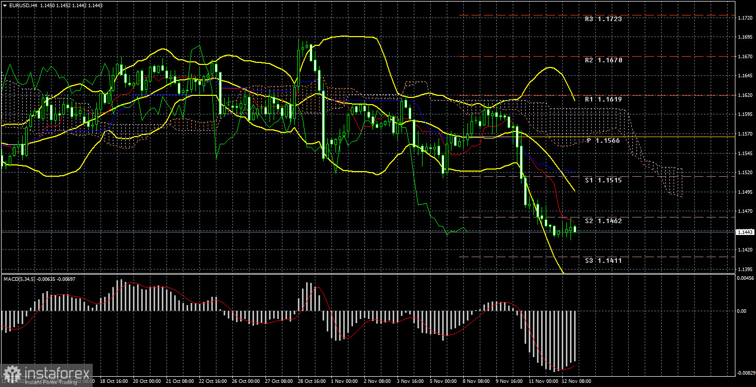Click the 1.1720 price axis value
The image size is (756, 387).
[x=746, y=18]
